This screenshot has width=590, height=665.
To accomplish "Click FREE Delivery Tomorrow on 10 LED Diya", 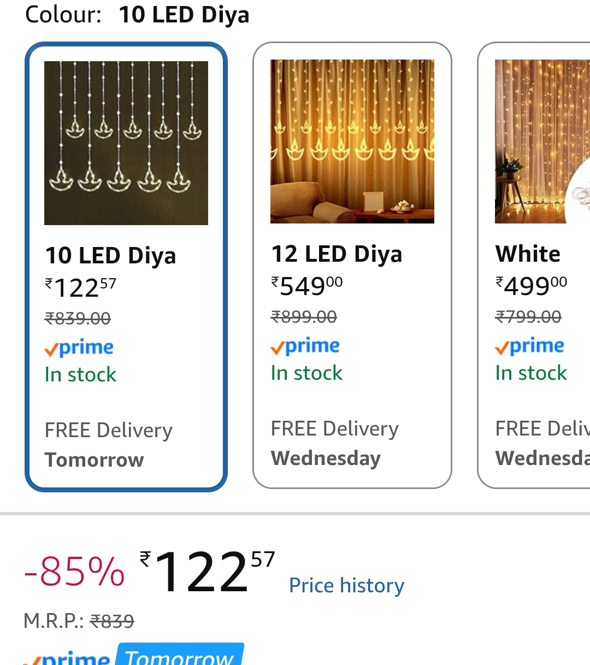I will pyautogui.click(x=108, y=445).
